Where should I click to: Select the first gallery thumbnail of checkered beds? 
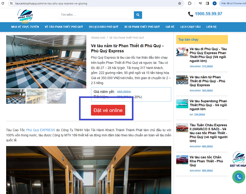tap(16, 96)
